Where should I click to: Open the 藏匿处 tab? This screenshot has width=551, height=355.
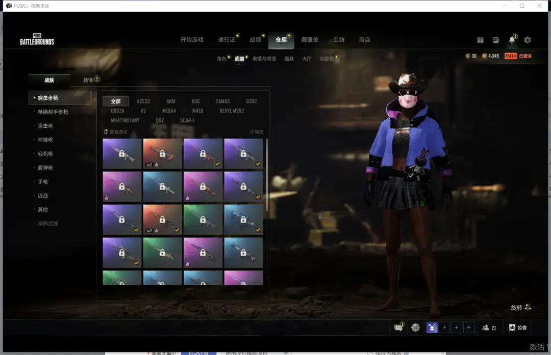(x=310, y=40)
